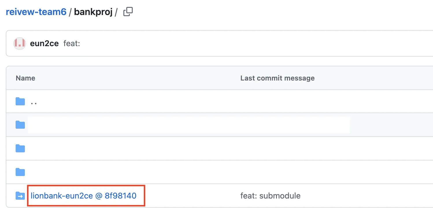Click the parent directory folder icon
The width and height of the screenshot is (433, 217).
click(20, 101)
